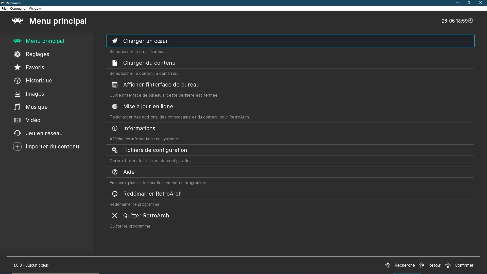Open Historique via its clock icon
This screenshot has height=274, width=487.
pos(17,80)
